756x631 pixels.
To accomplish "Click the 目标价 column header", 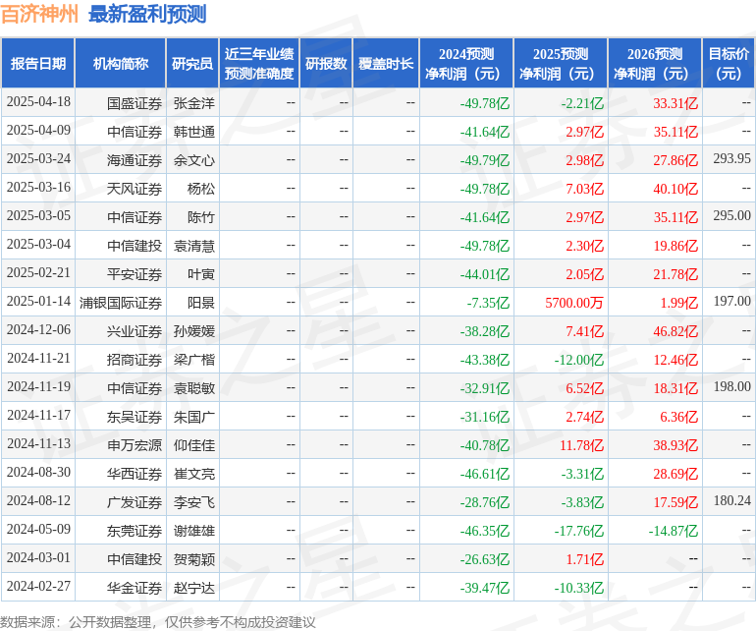I will pos(729,63).
